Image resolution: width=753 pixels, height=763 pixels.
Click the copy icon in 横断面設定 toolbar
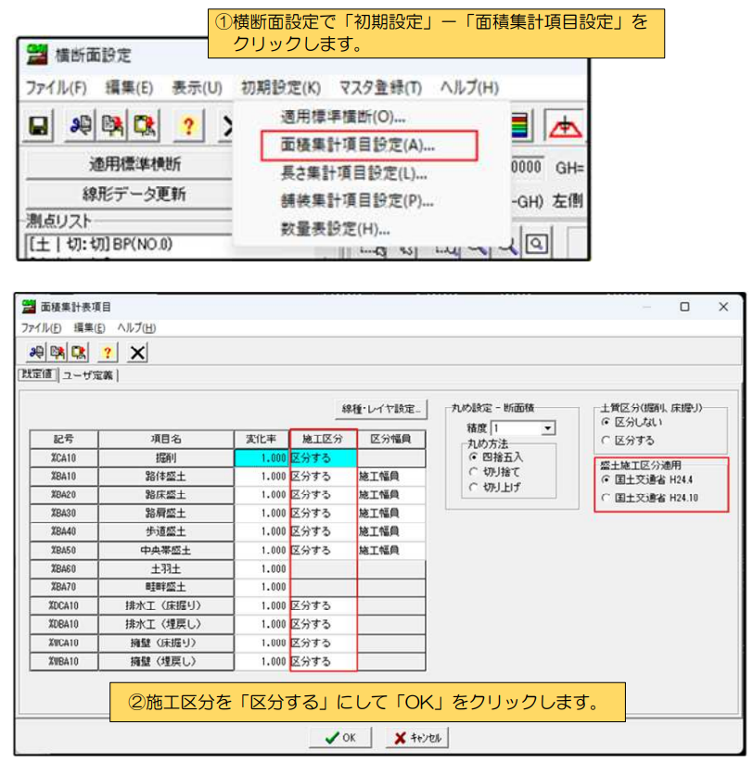[x=112, y=125]
